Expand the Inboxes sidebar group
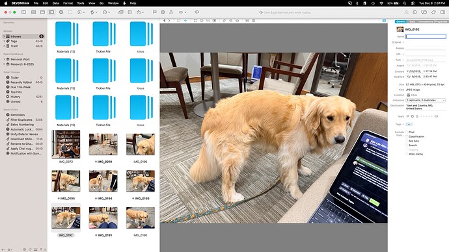449x252 pixels. click(4, 36)
